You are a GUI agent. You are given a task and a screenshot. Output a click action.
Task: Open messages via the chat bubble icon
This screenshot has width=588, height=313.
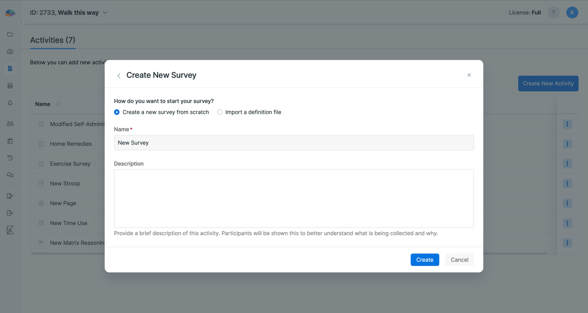coord(10,174)
